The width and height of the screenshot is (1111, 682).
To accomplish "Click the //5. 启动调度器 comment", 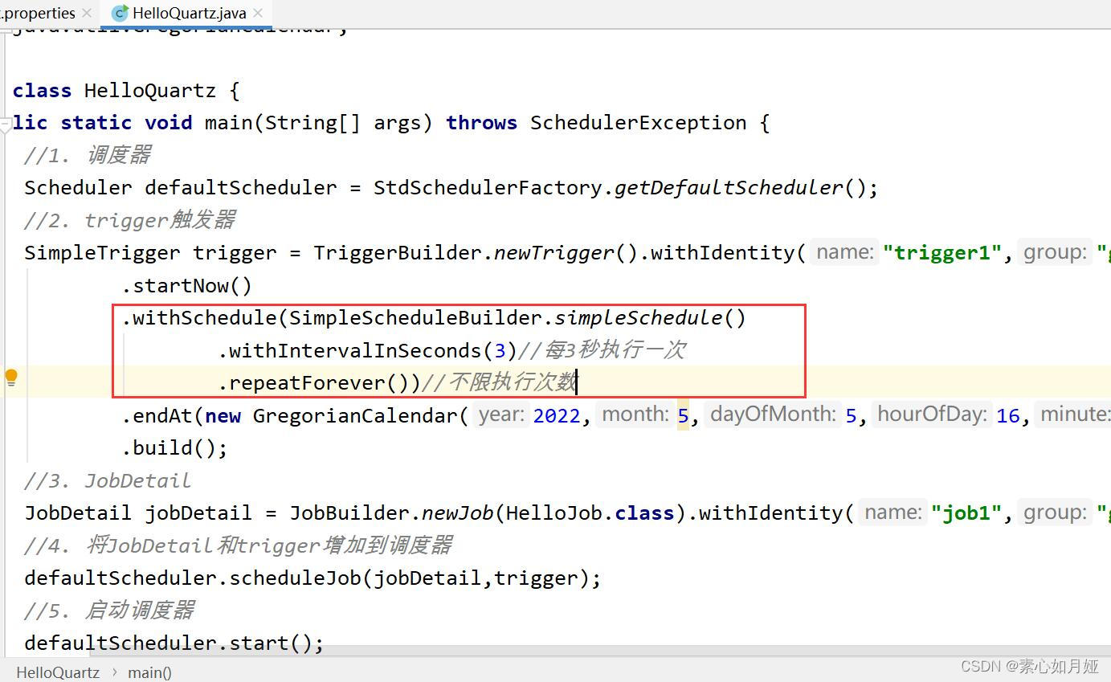I will click(109, 611).
